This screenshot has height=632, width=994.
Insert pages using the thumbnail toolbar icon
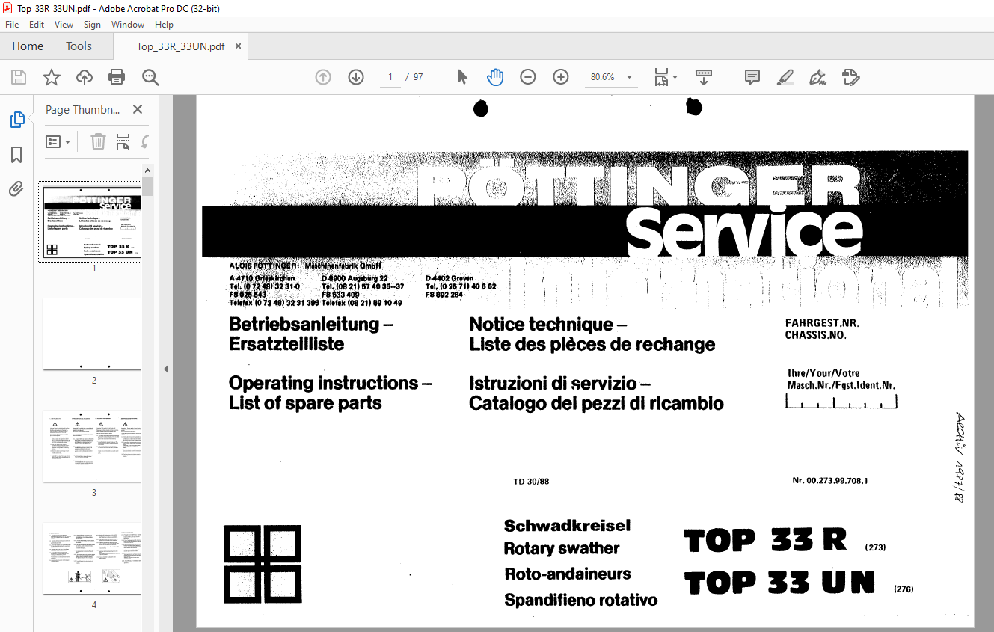[x=123, y=141]
